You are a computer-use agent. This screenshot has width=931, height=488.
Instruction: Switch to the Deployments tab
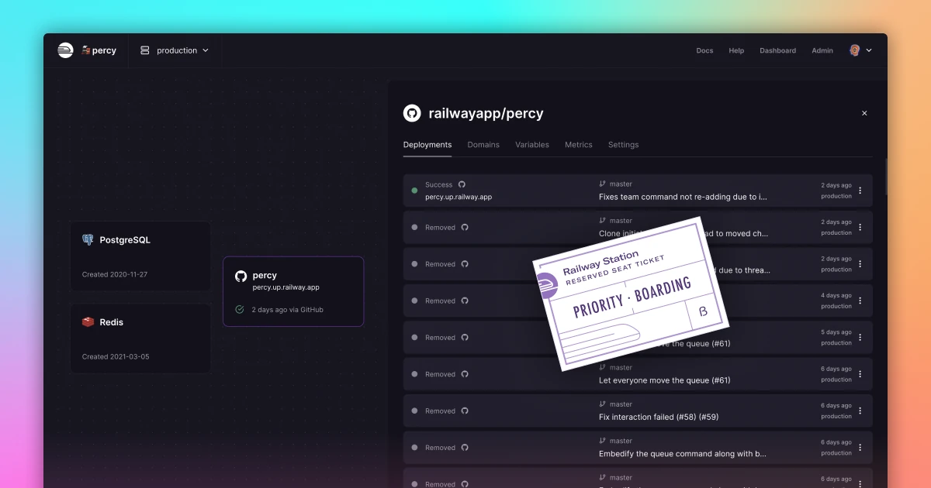tap(427, 145)
